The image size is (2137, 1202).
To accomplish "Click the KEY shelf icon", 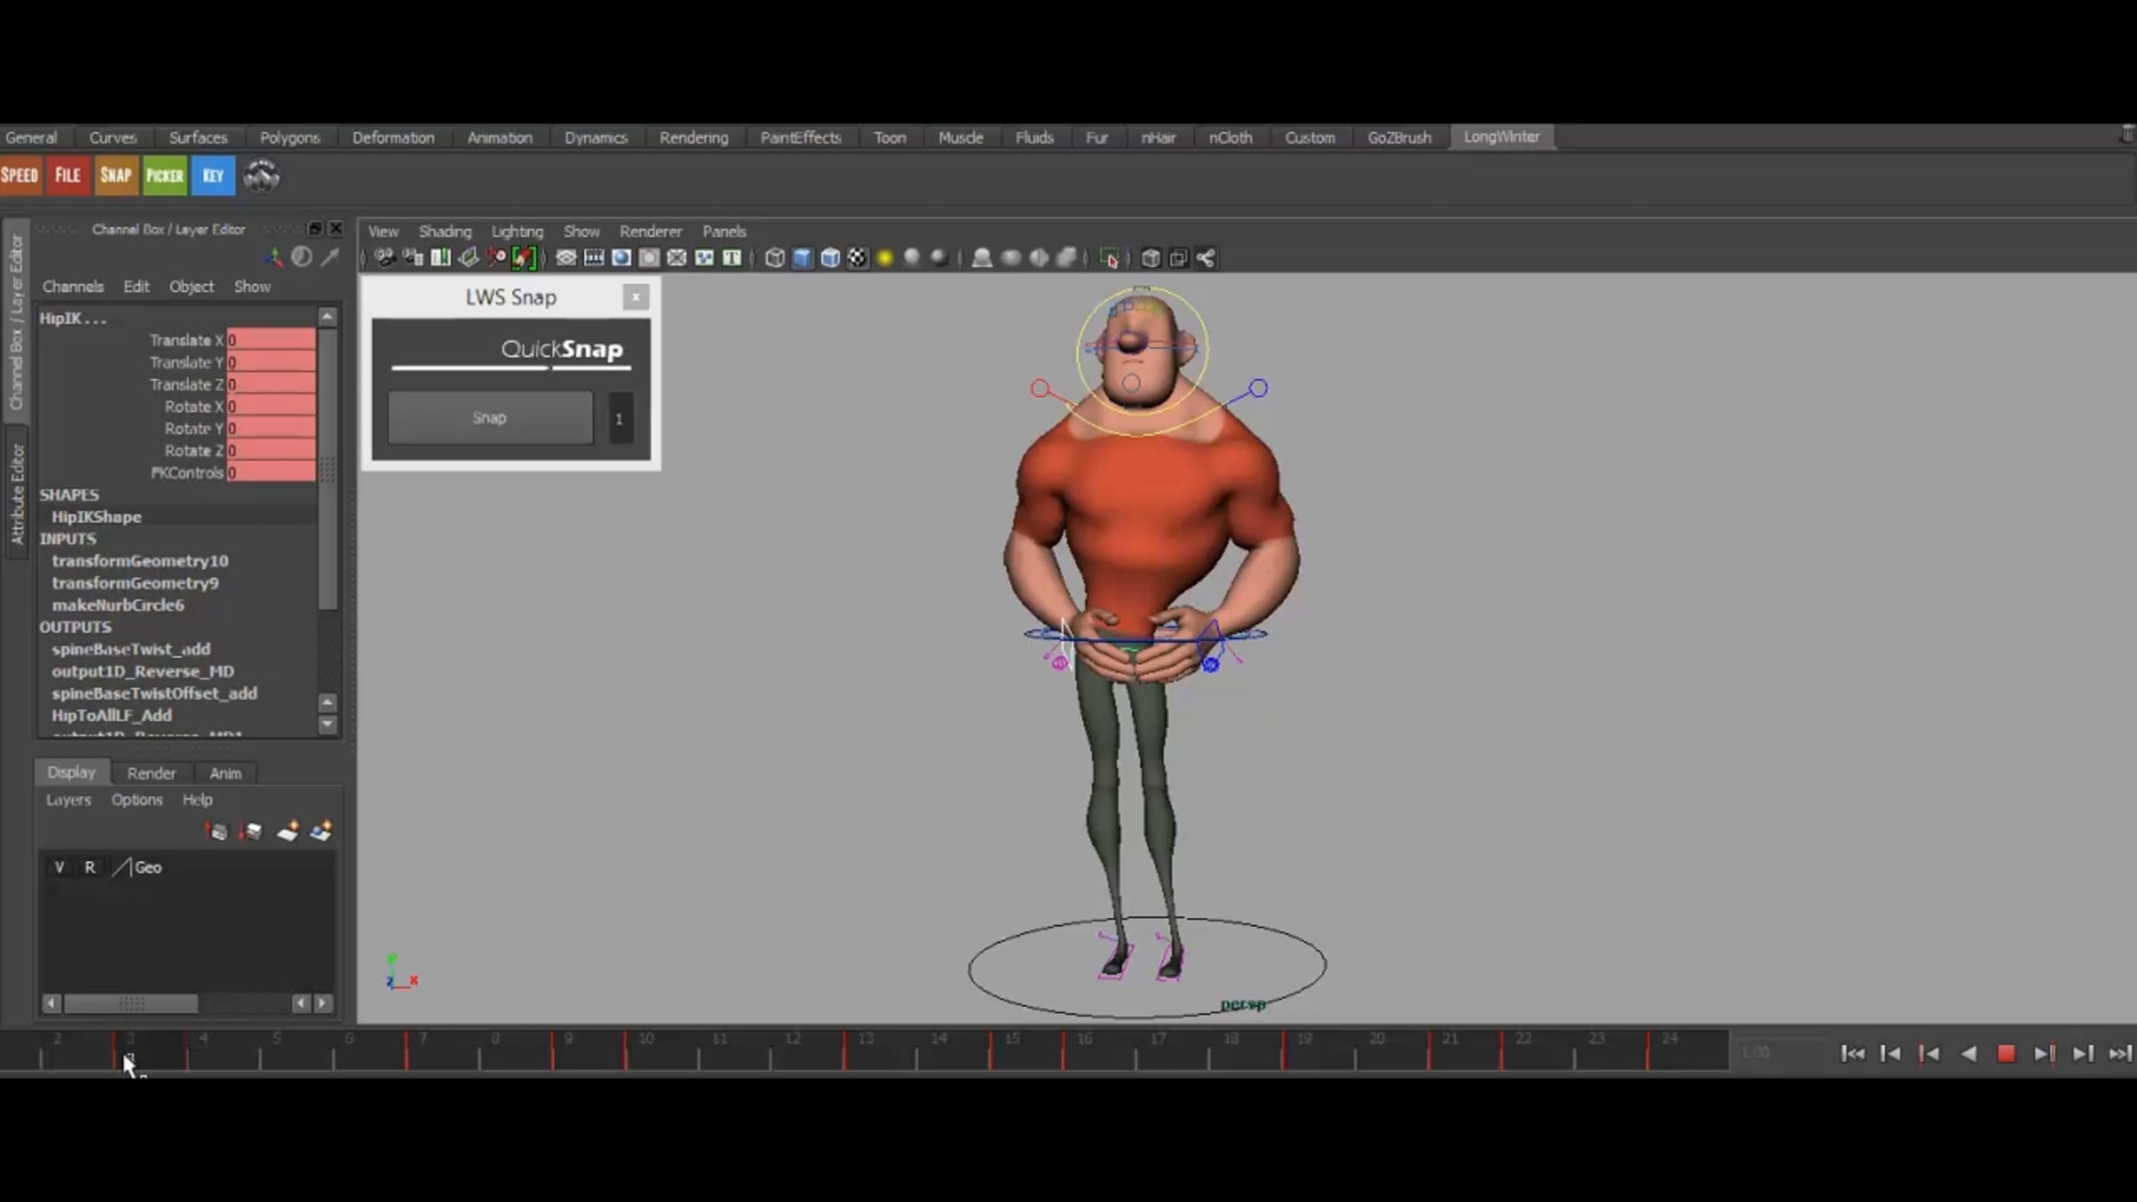I will pos(213,175).
